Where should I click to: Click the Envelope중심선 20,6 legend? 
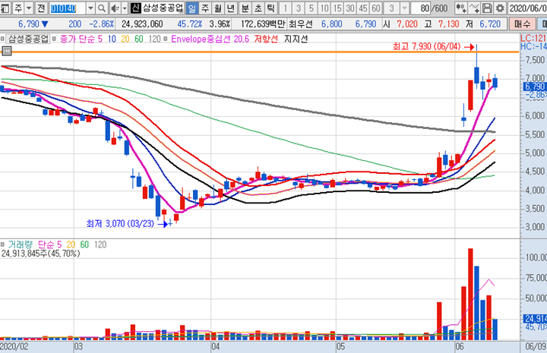point(210,39)
